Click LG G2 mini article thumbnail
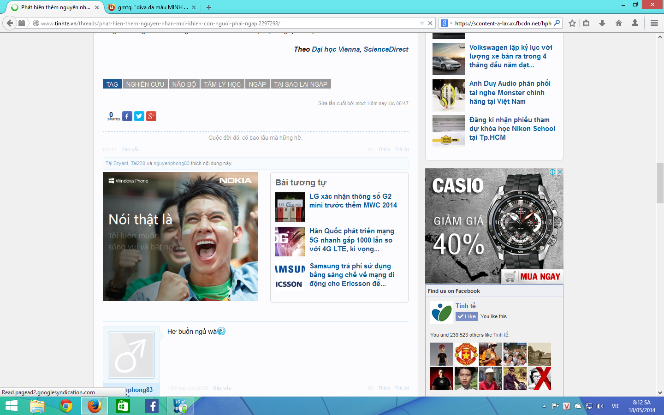 (x=290, y=207)
